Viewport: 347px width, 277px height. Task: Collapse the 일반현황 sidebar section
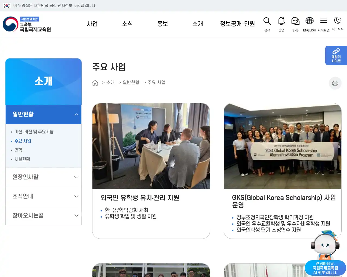(43, 114)
